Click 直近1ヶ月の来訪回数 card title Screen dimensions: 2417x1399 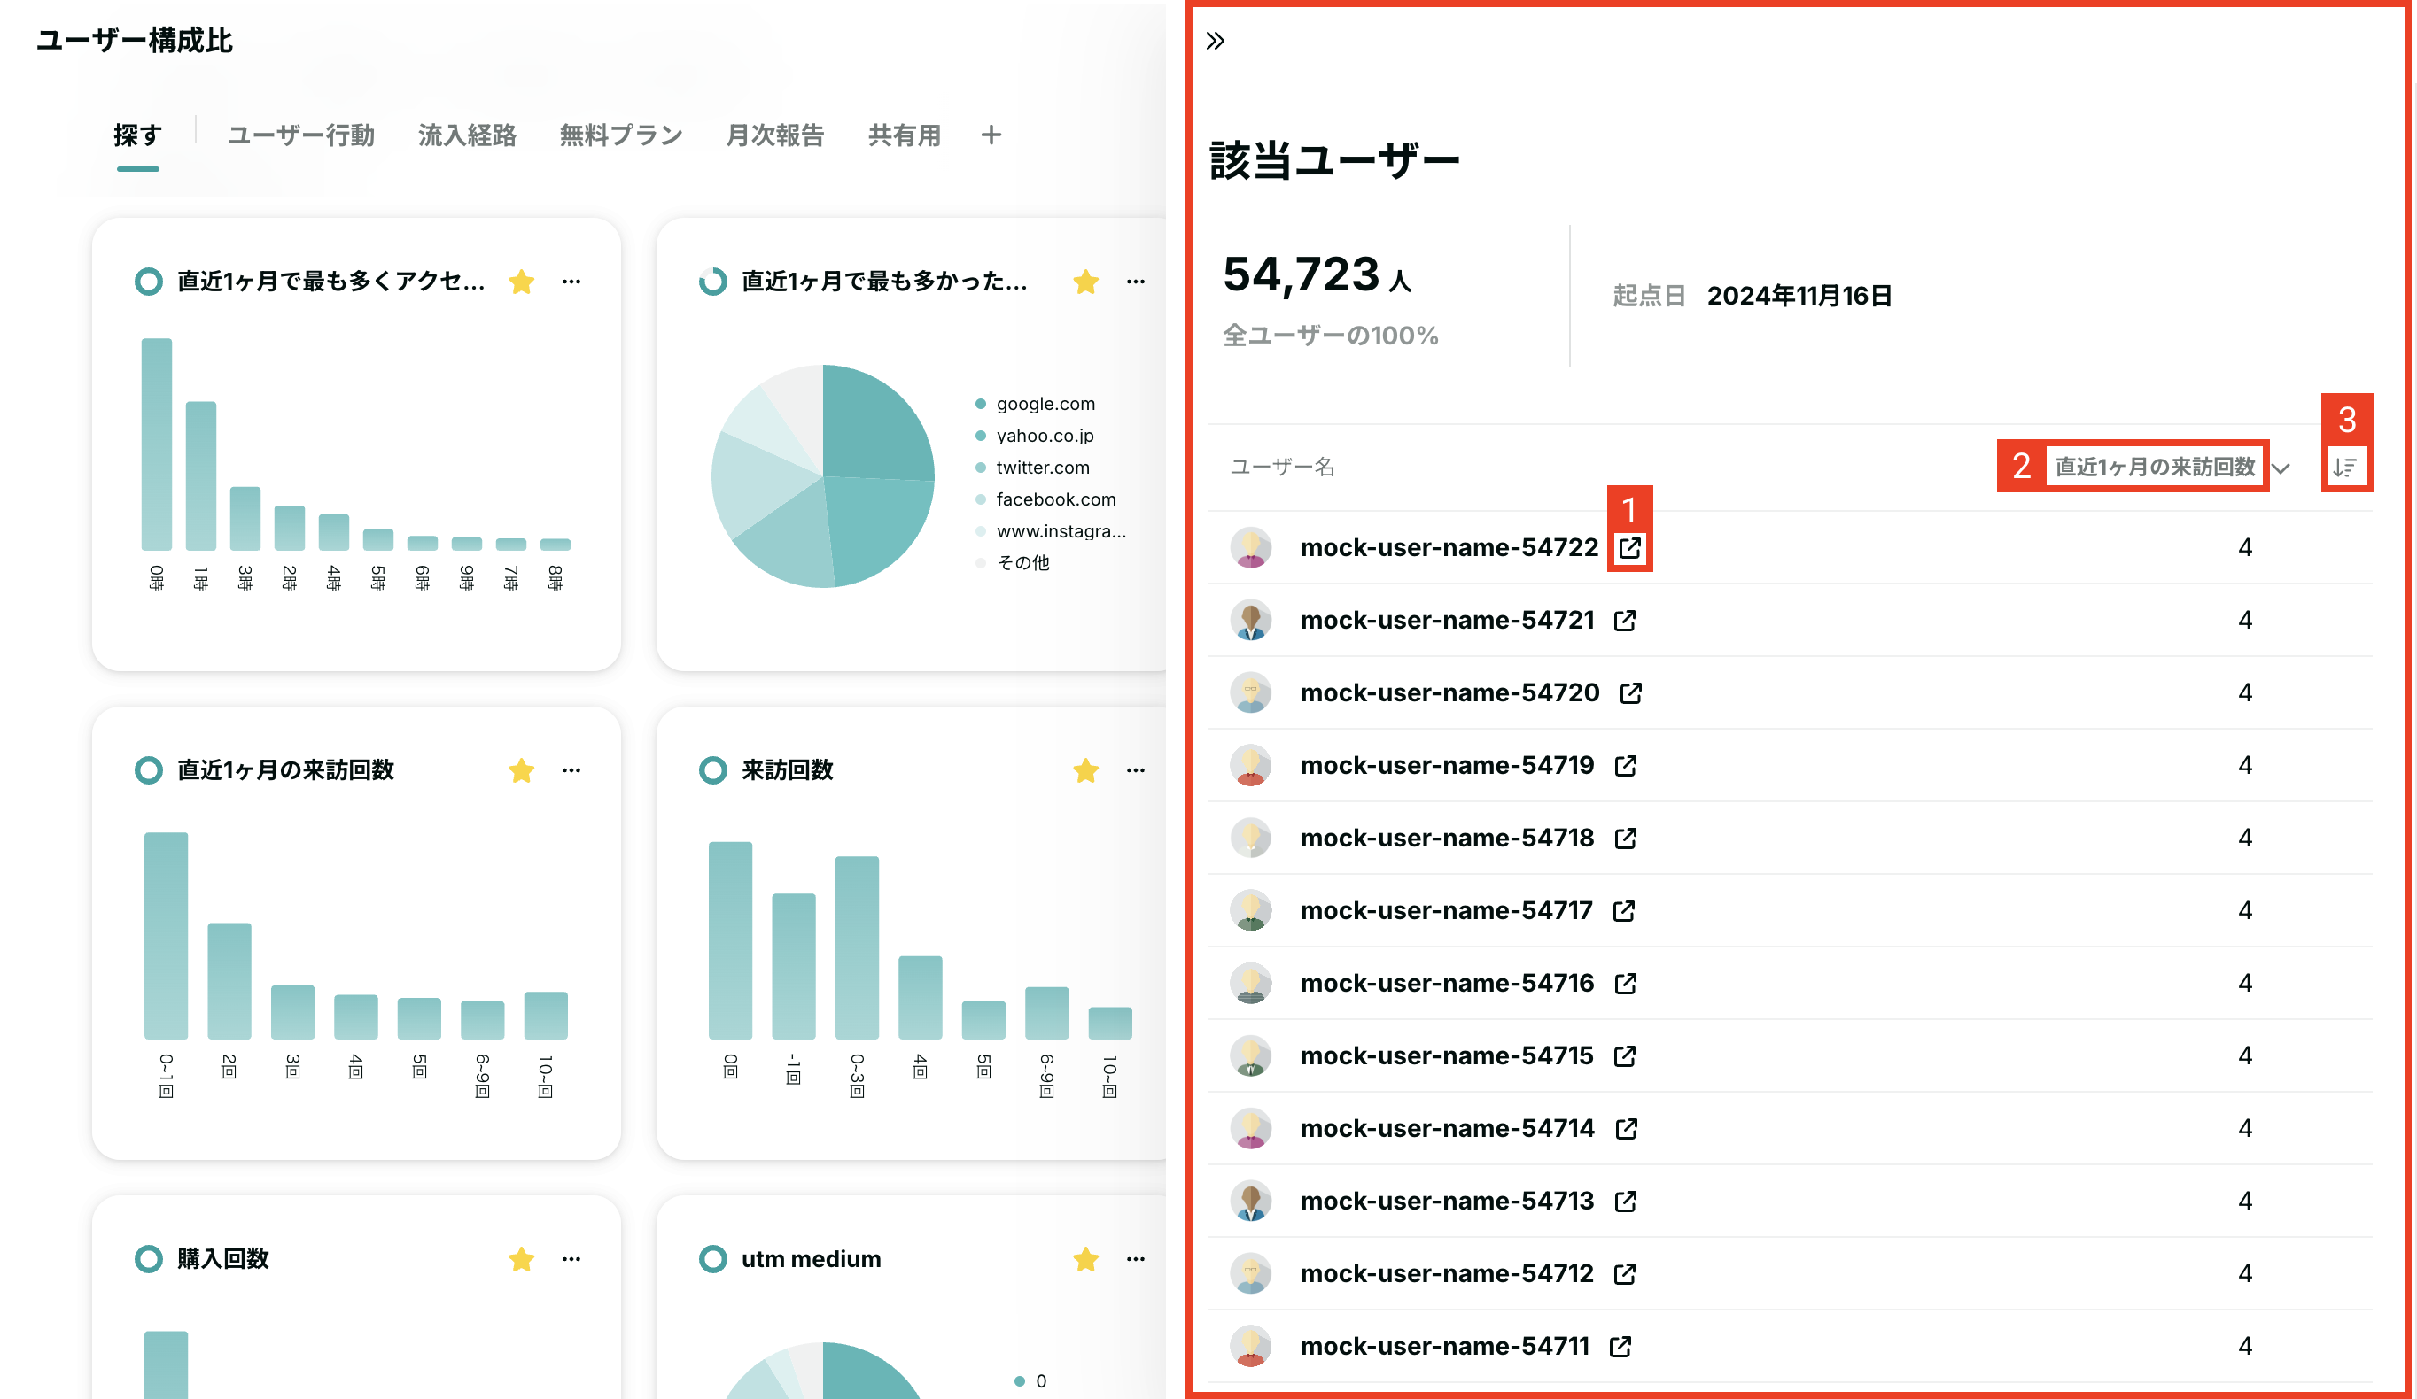tap(286, 770)
